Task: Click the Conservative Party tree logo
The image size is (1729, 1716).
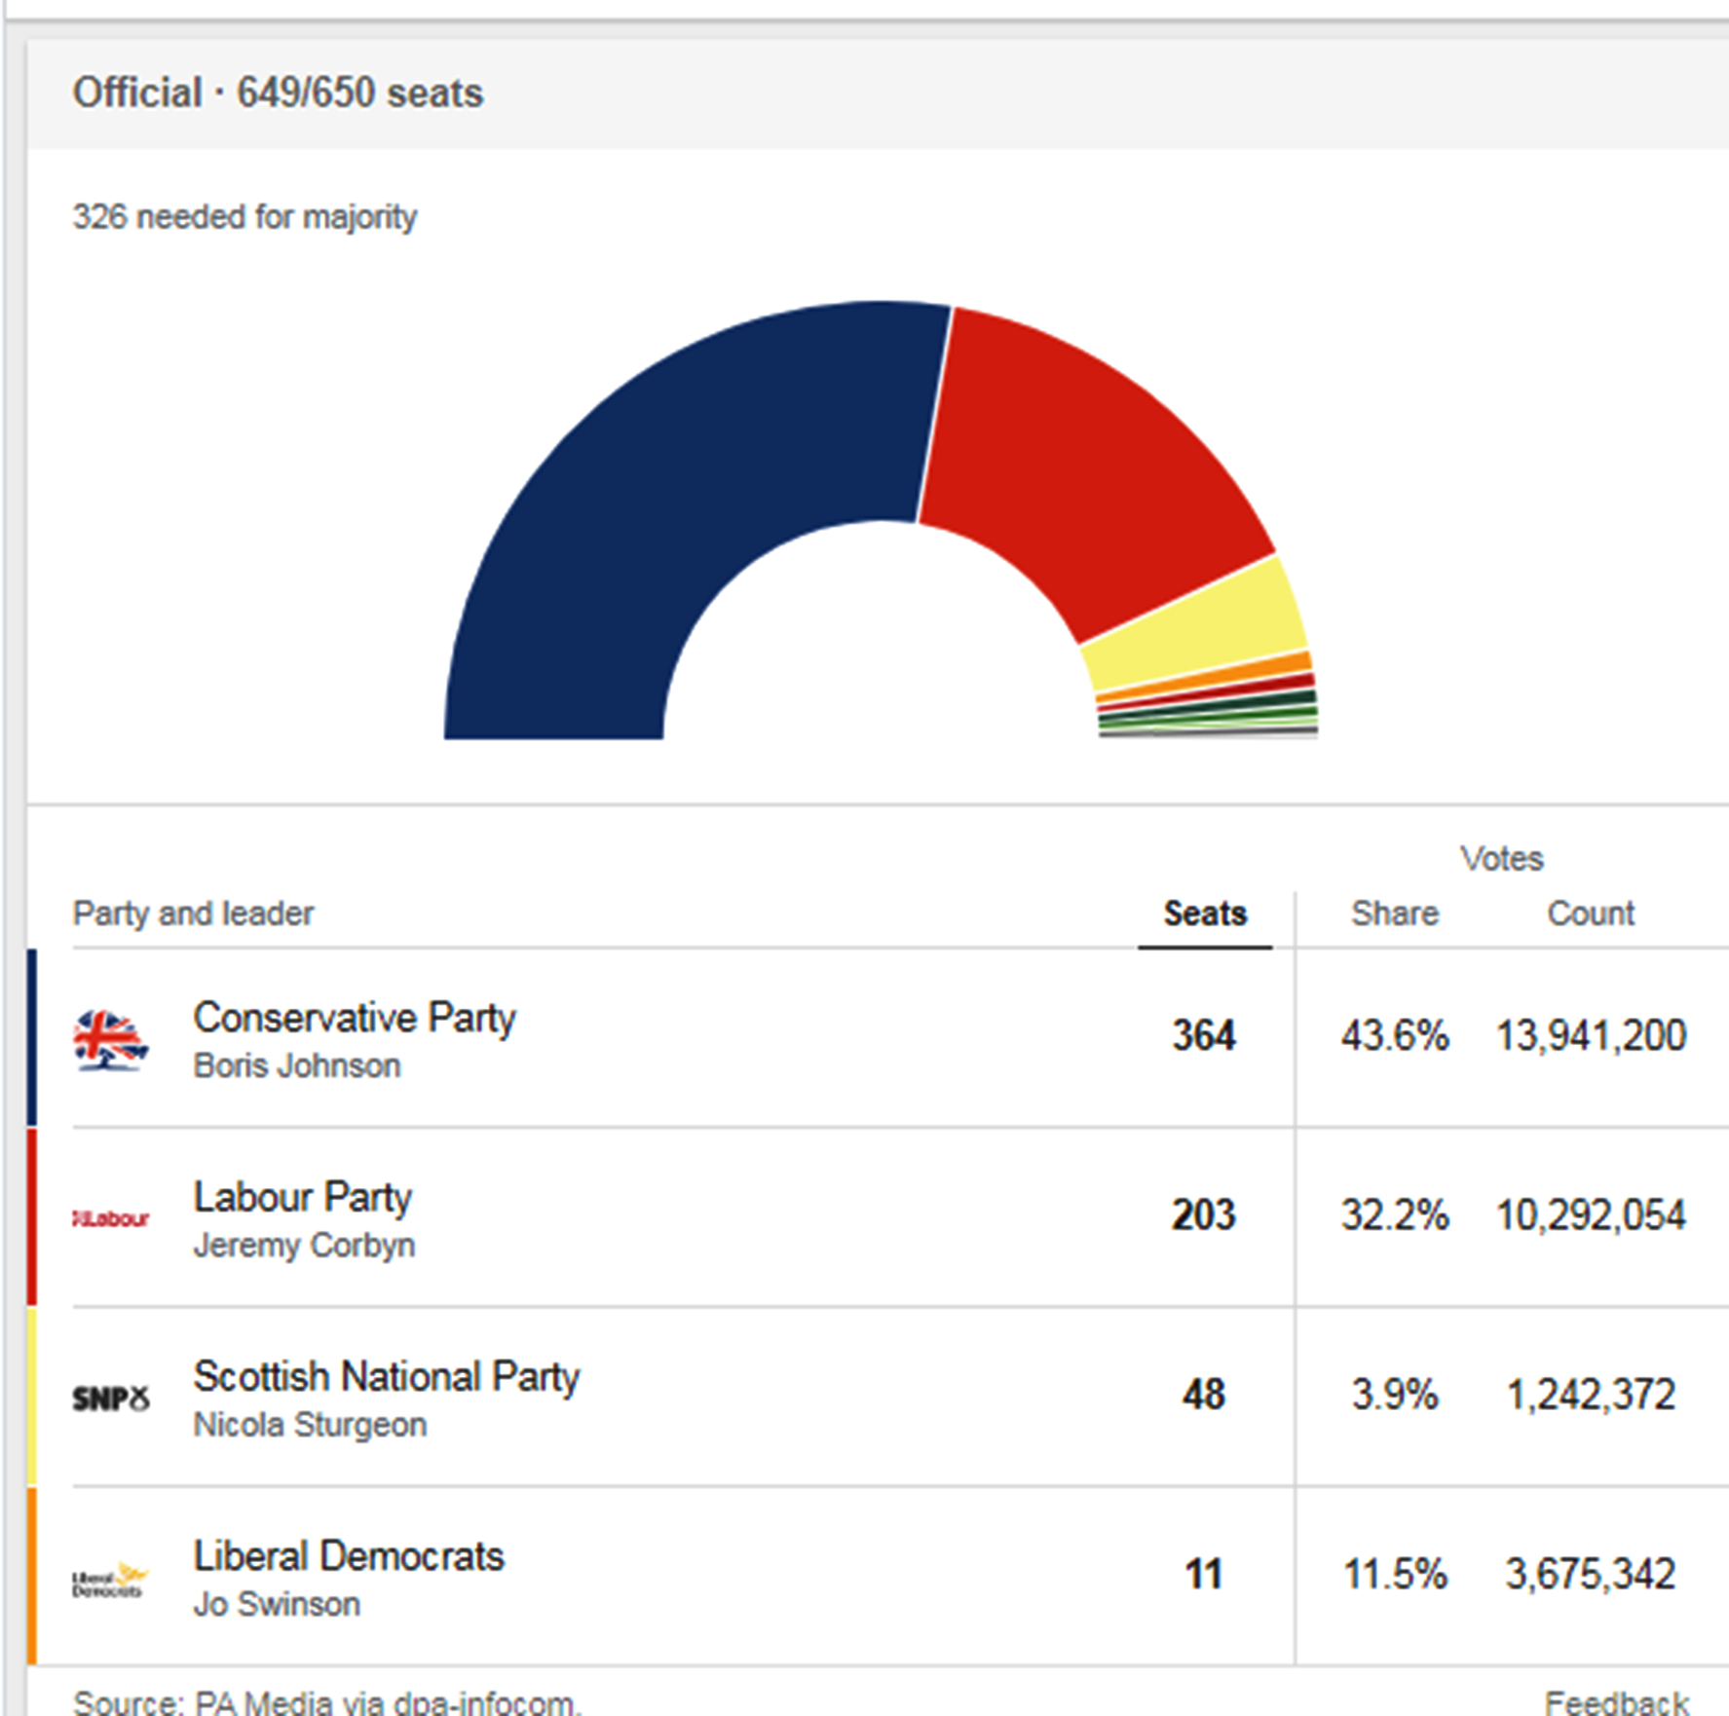Action: coord(110,1039)
